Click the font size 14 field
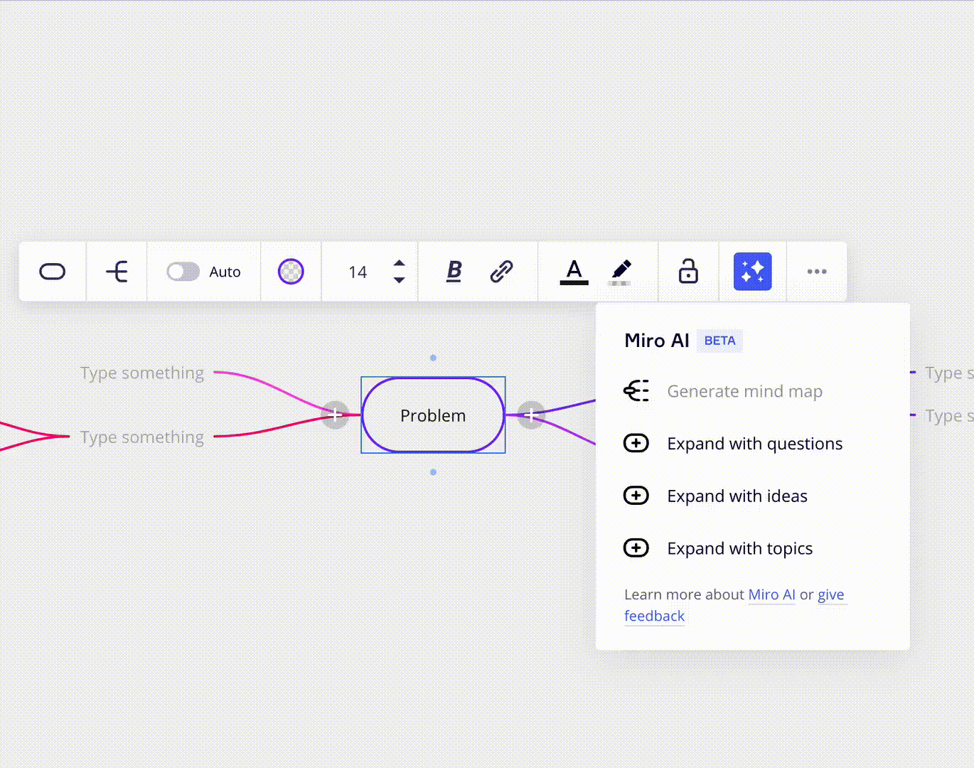The height and width of the screenshot is (768, 974). coord(358,272)
